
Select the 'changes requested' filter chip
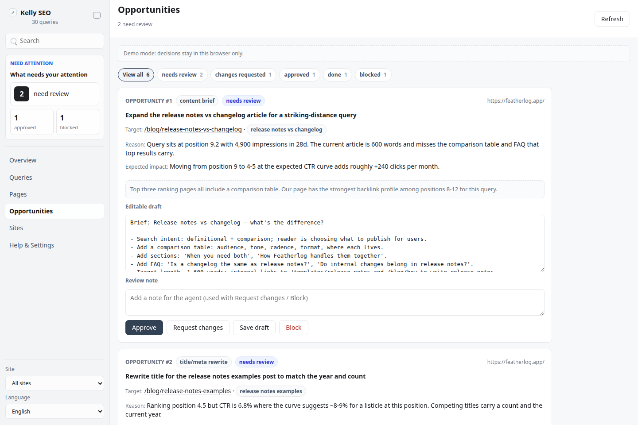(243, 75)
